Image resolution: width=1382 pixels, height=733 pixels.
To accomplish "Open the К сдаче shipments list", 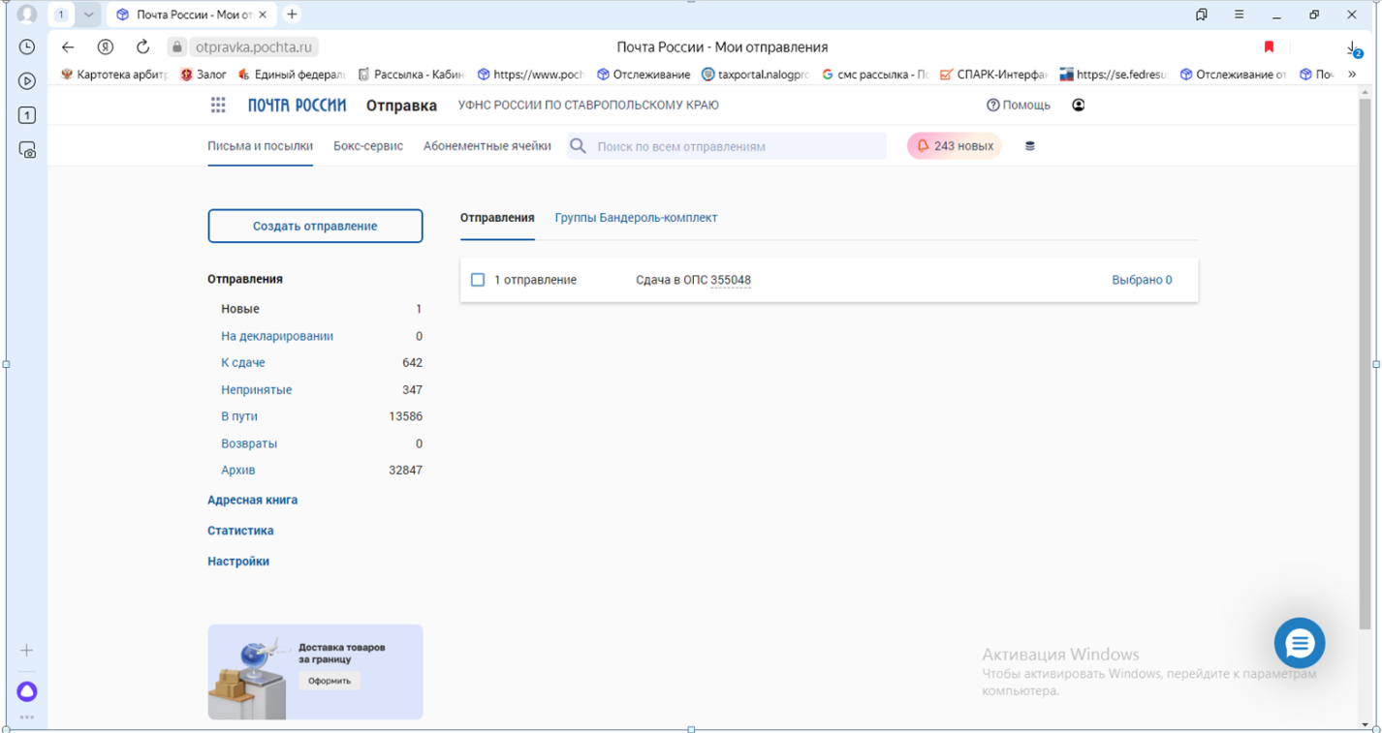I will pyautogui.click(x=243, y=362).
